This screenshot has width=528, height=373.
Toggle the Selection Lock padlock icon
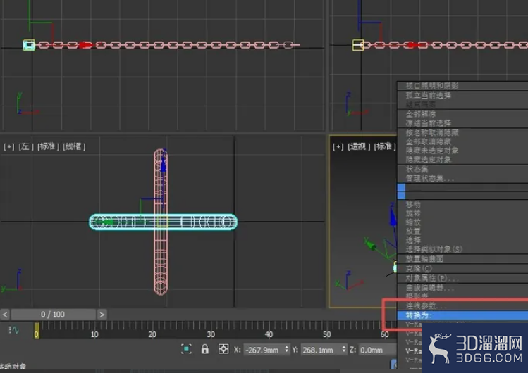[204, 349]
